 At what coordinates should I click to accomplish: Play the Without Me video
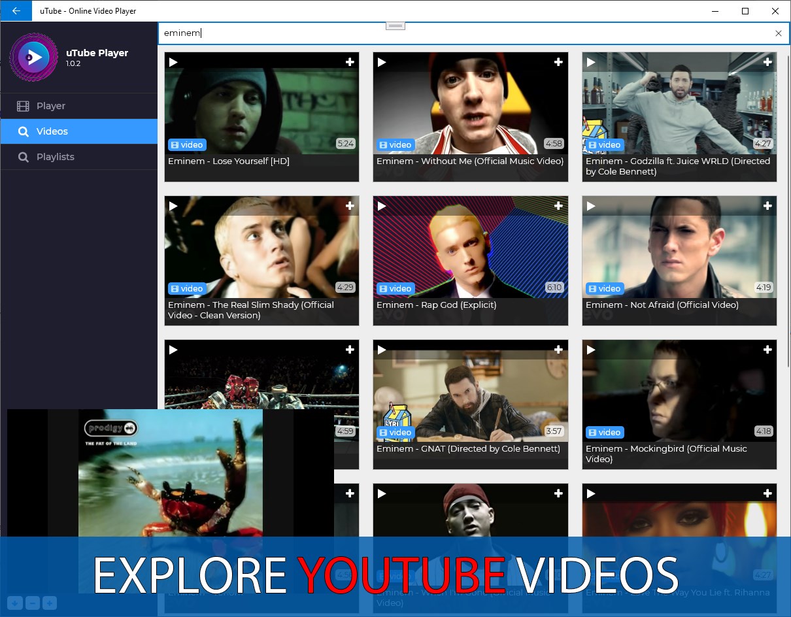click(x=382, y=62)
